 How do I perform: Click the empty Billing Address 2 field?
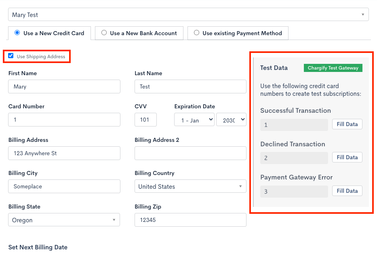tap(190, 153)
